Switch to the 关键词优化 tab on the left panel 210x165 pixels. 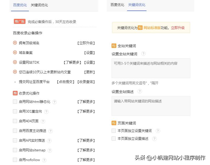(39, 5)
